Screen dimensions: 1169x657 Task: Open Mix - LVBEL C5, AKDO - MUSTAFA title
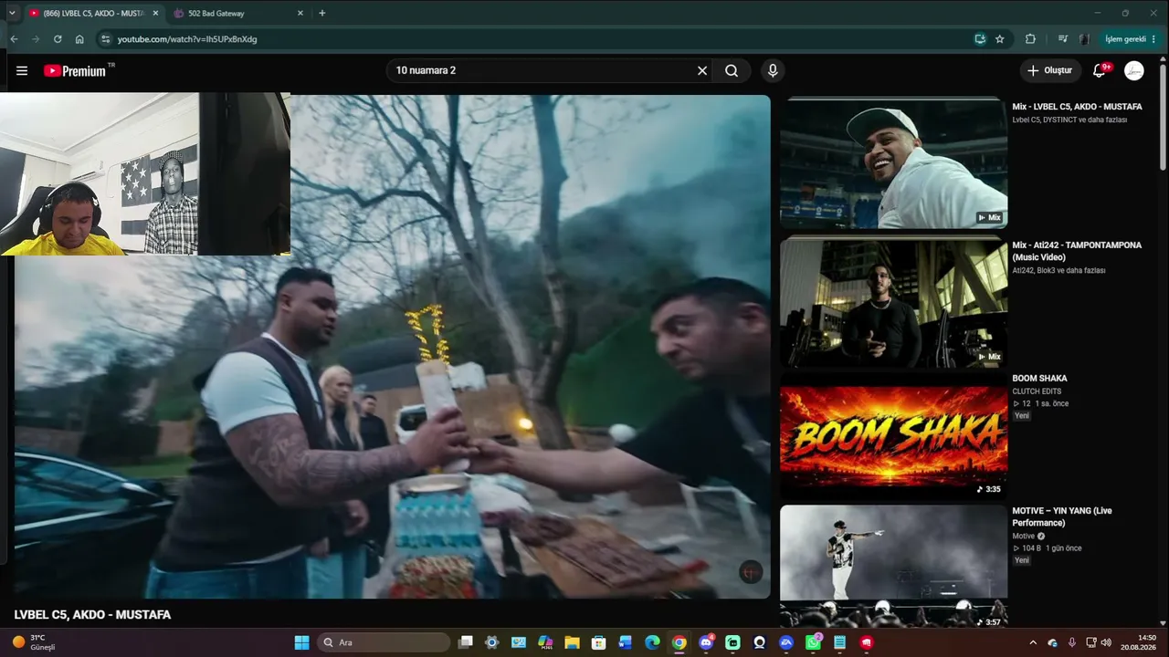point(1077,107)
